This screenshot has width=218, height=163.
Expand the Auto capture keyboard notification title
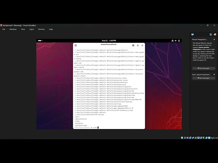click(x=201, y=75)
